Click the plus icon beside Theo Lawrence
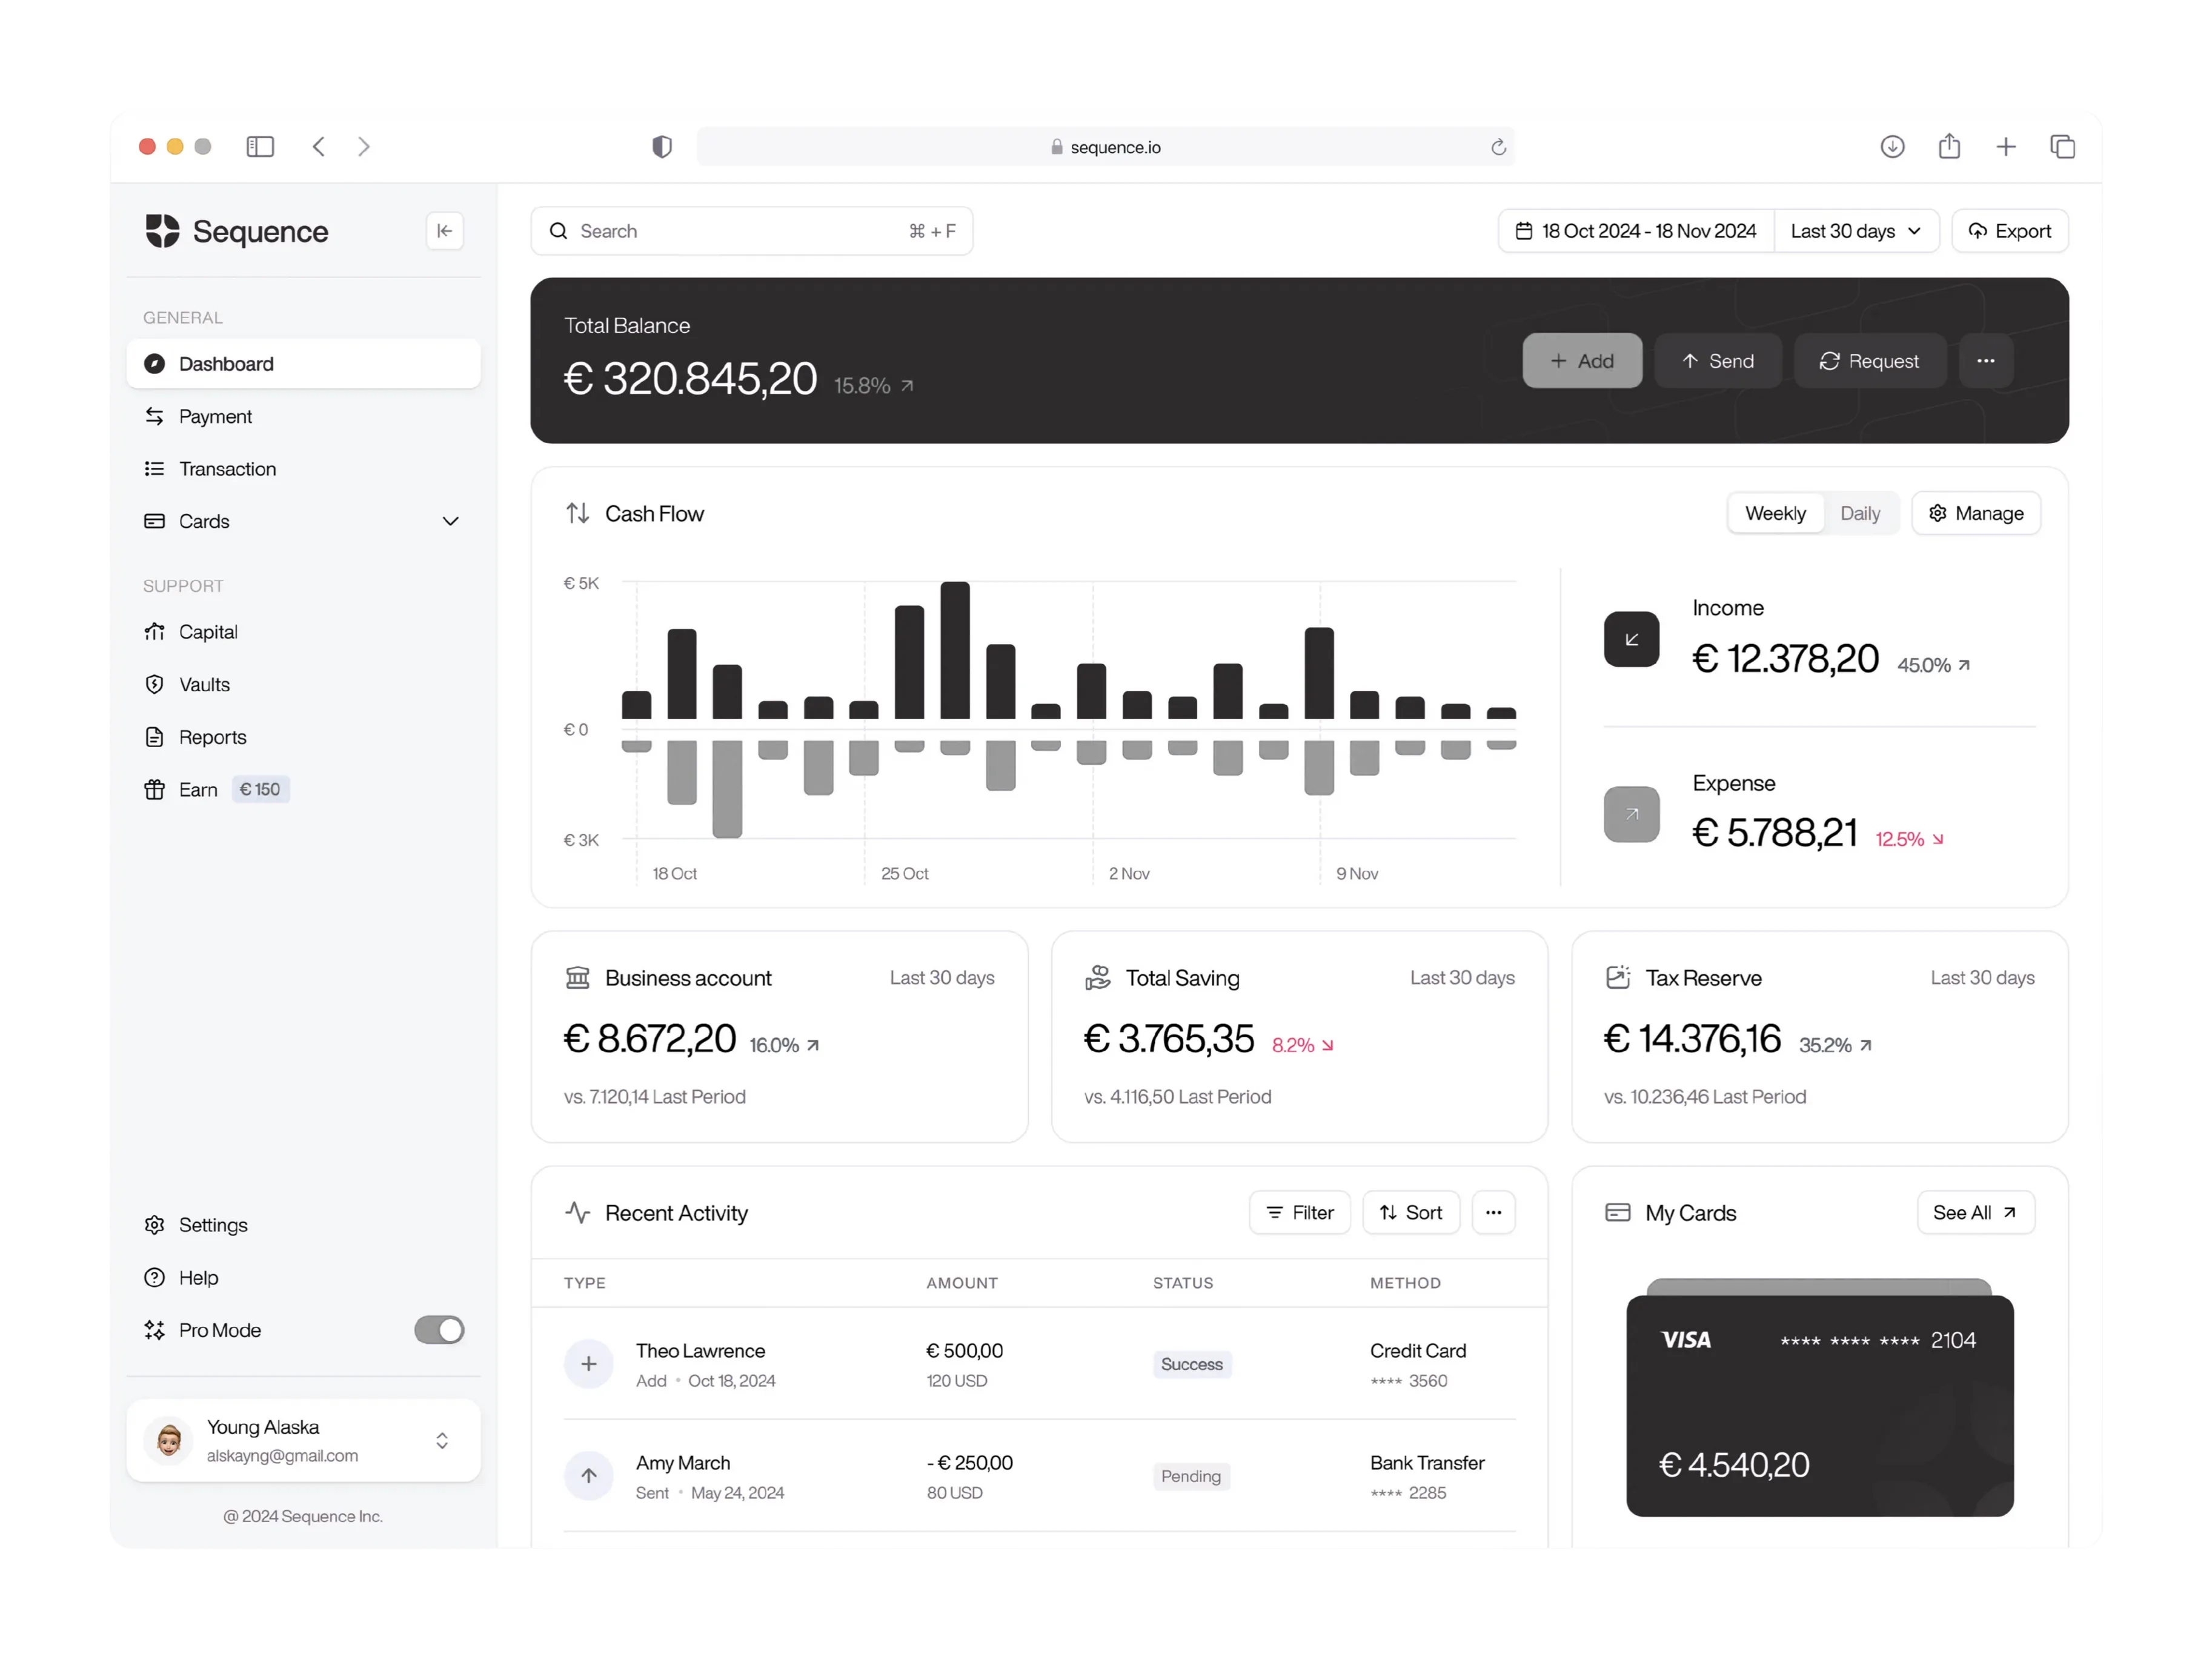Screen dimensions: 2212x1659 589,1364
